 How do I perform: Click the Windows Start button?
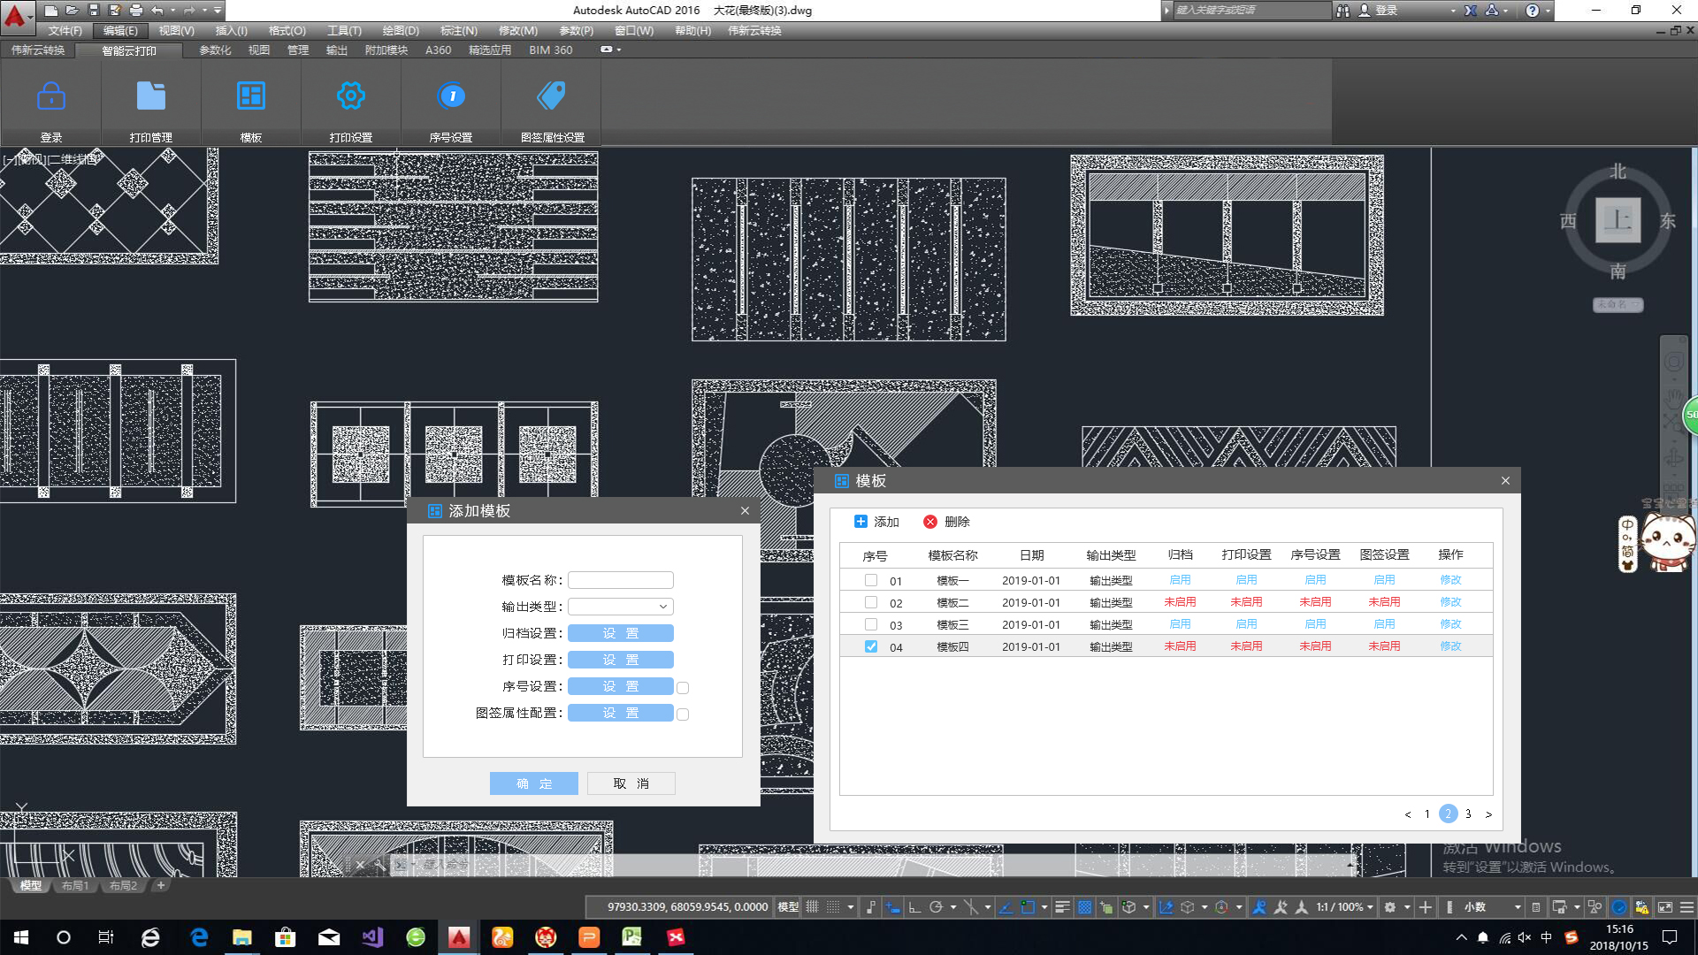click(21, 937)
